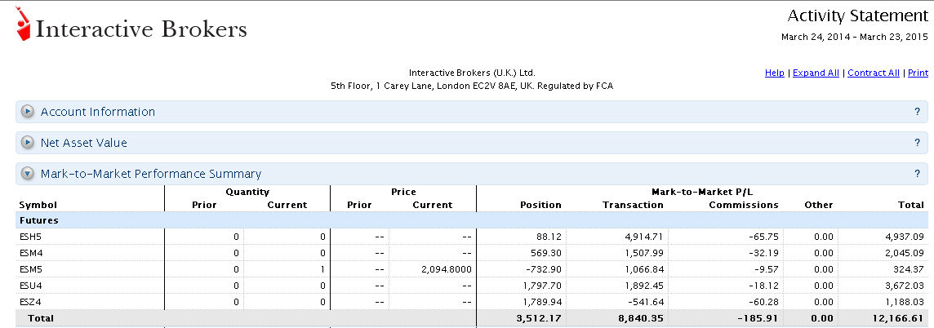This screenshot has width=934, height=328.
Task: Click ESM5 position value -732.90
Action: [545, 269]
